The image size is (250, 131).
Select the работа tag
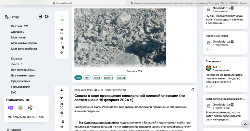(109, 78)
